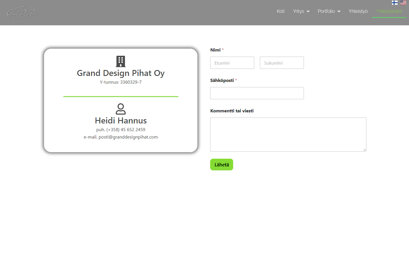The height and width of the screenshot is (256, 409).
Task: Click into the Sähköposti email field
Action: (257, 93)
